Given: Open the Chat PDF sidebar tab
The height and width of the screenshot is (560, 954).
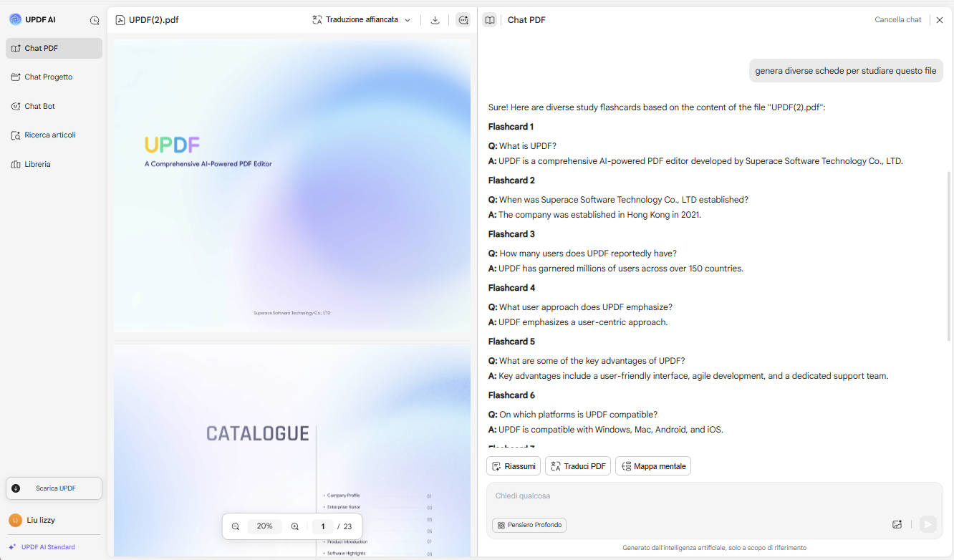Looking at the screenshot, I should pos(54,48).
